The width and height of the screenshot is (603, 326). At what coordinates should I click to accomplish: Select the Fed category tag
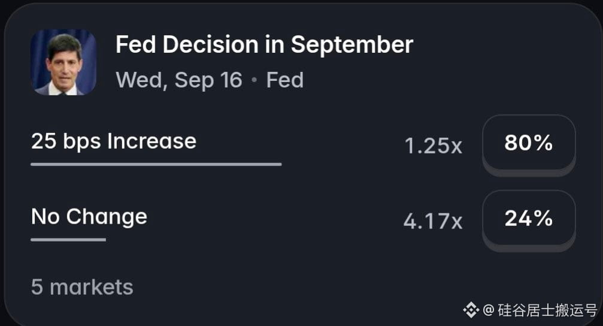click(x=285, y=80)
